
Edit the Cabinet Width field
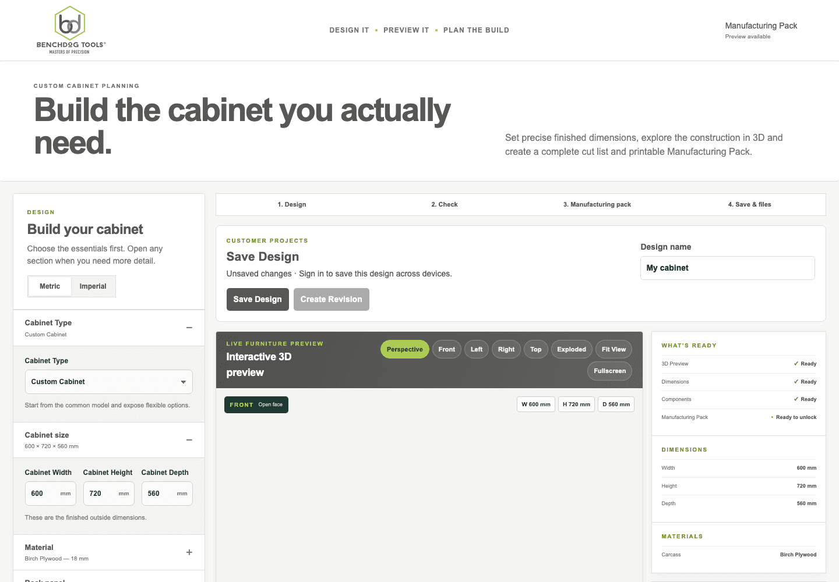pos(51,494)
